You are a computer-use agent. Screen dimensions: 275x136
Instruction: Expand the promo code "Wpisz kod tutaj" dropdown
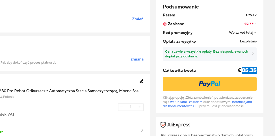[x=243, y=33]
